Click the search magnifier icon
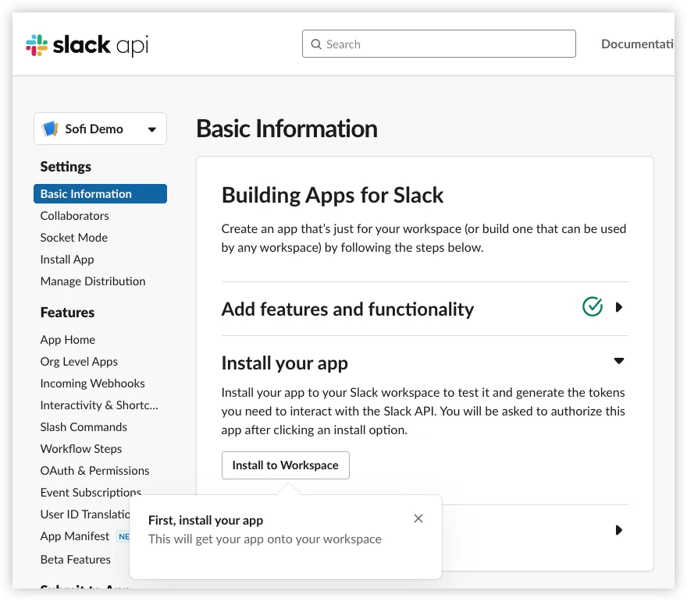The height and width of the screenshot is (601, 687). click(x=316, y=44)
